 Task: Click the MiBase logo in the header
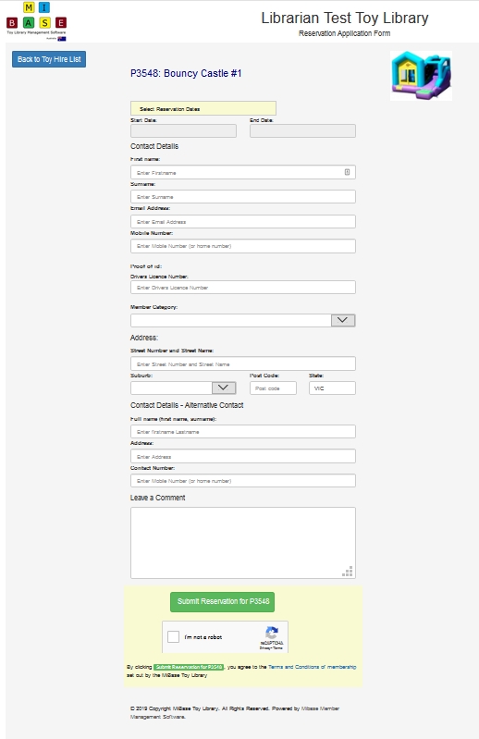click(x=36, y=21)
